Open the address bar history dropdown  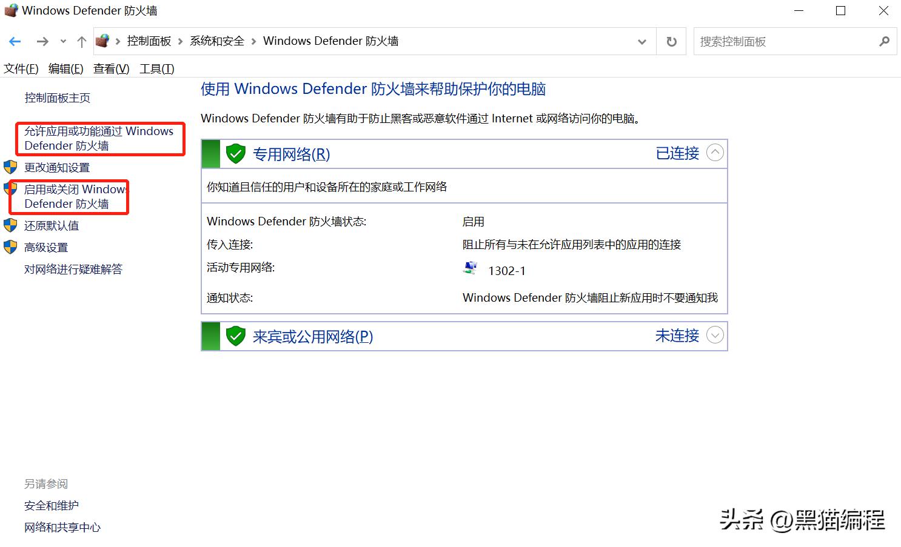(x=641, y=41)
